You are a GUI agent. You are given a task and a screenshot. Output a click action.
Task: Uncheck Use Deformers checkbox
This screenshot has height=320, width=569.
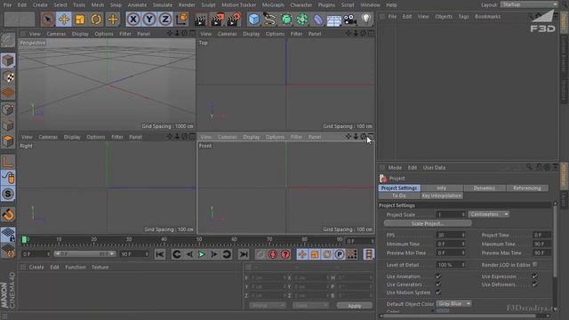pos(535,284)
